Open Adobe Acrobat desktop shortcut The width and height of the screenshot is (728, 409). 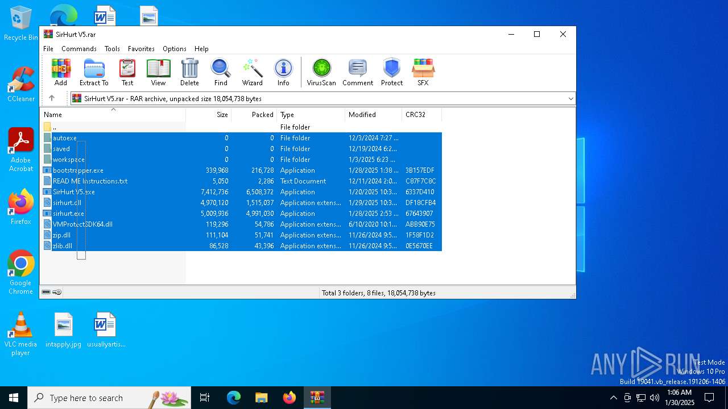(21, 149)
